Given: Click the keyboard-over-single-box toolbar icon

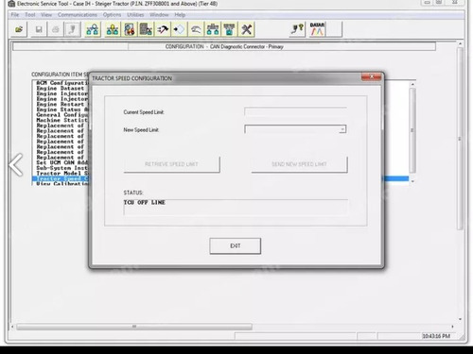Looking at the screenshot, I should click(x=229, y=29).
